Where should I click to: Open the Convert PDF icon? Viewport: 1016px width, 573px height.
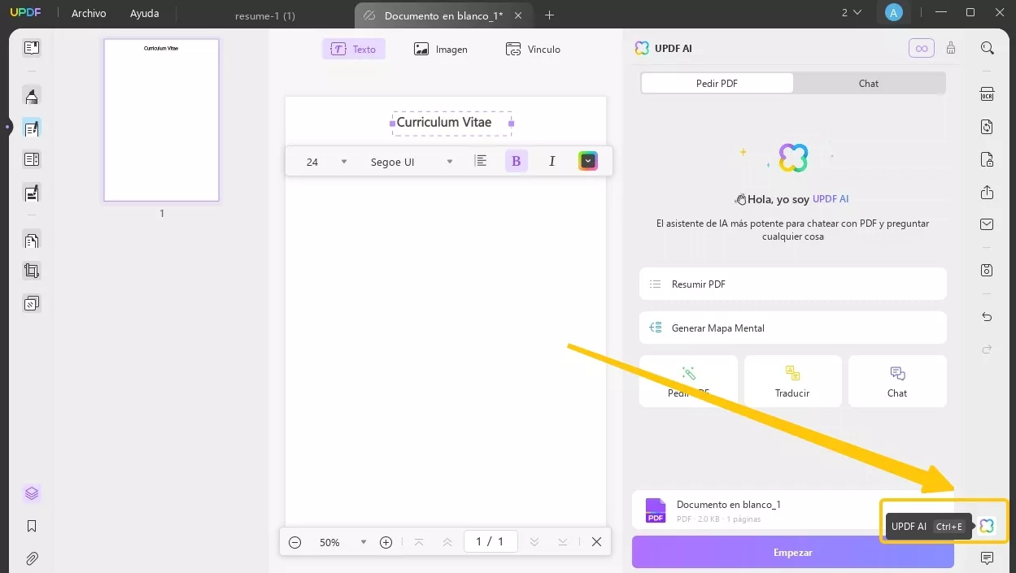[987, 127]
